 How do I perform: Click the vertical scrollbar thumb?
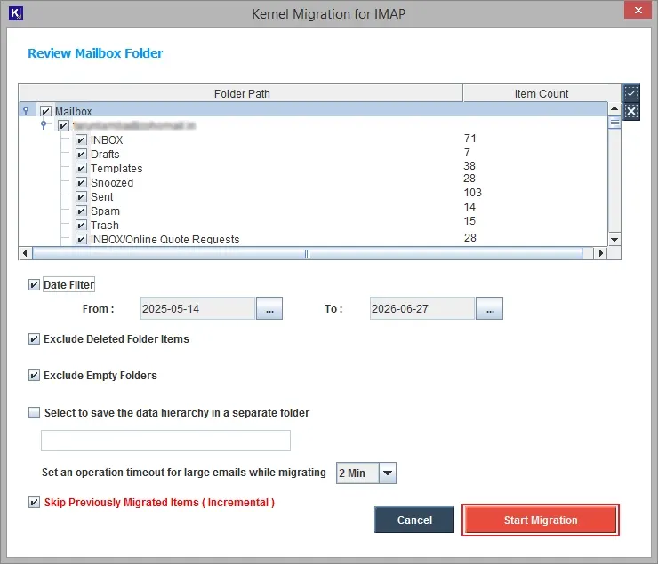[x=614, y=123]
